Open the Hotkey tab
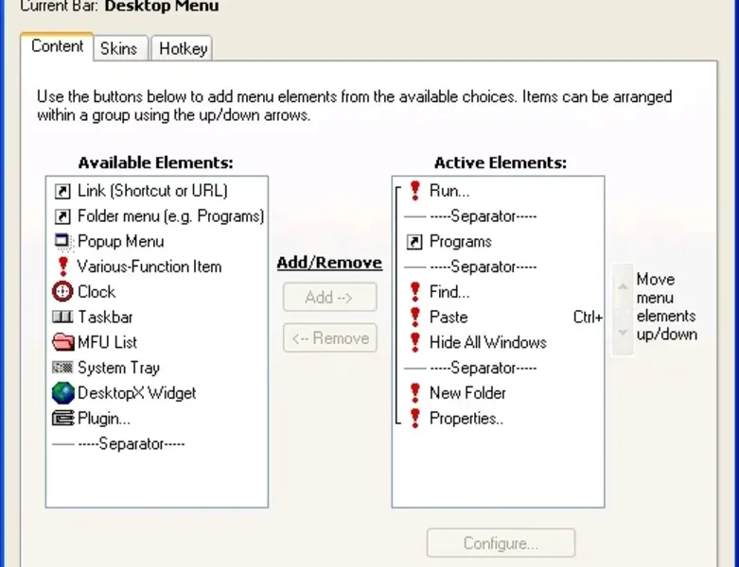 (x=183, y=48)
